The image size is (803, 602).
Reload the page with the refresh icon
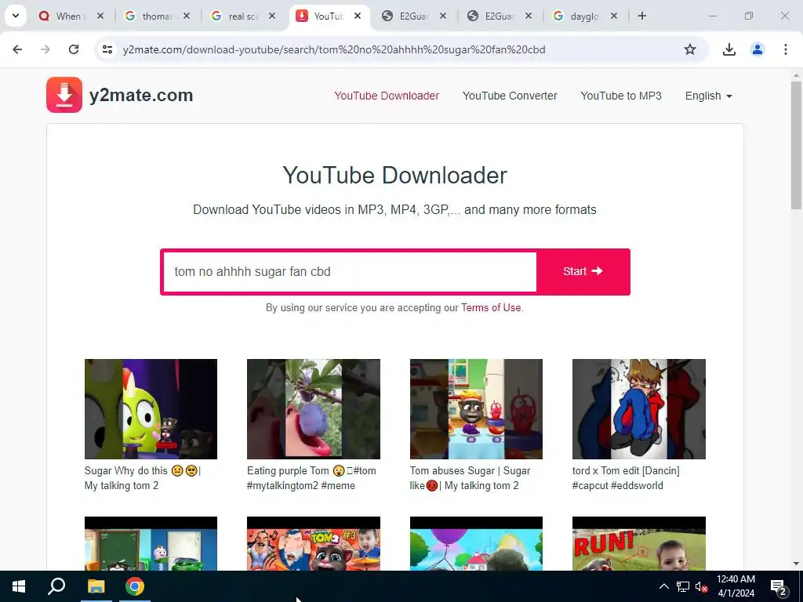point(74,49)
